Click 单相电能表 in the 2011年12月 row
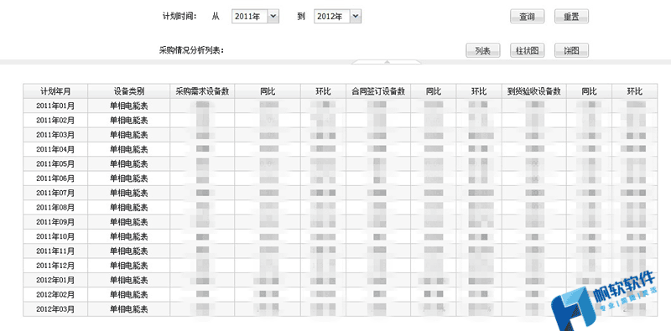 pyautogui.click(x=129, y=266)
